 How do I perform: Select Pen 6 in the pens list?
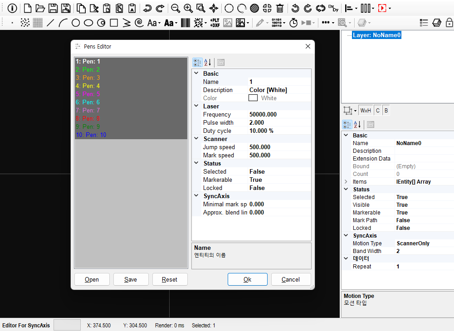(131, 102)
